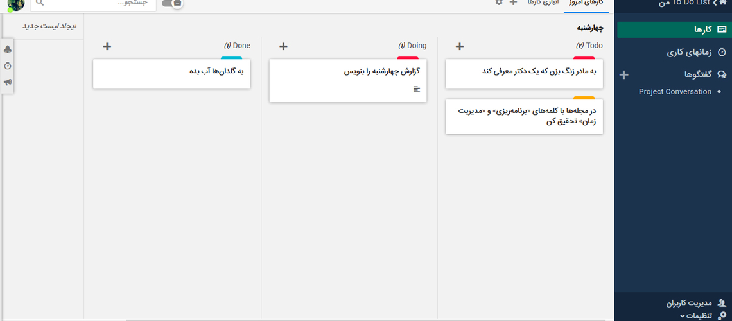Add a new card to Done list
This screenshot has width=732, height=321.
click(x=107, y=46)
